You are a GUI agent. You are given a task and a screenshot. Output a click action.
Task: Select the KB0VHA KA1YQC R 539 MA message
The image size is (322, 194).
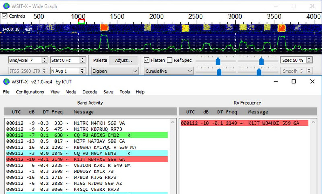click(105, 147)
